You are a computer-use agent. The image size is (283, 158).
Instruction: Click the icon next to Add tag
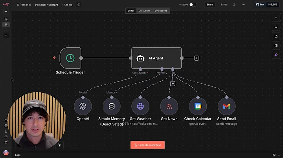click(x=79, y=5)
